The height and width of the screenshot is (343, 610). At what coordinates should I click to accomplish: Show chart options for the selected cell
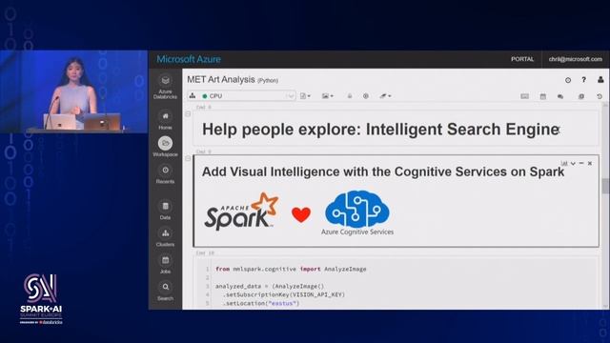coord(564,163)
